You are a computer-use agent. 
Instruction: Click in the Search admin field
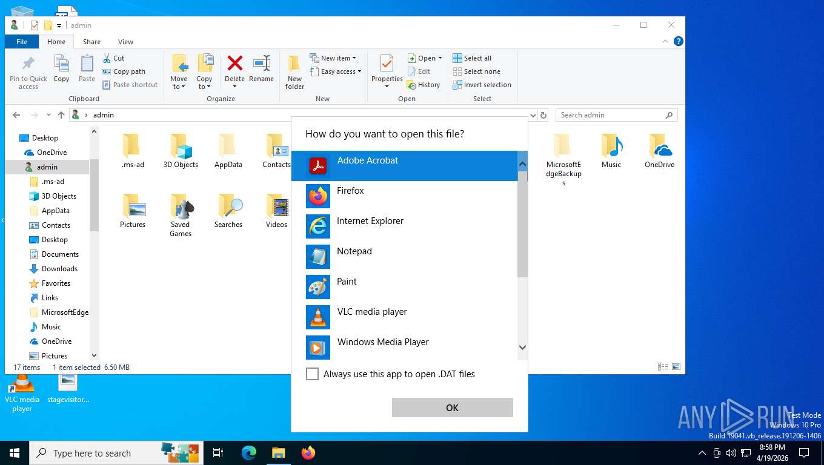616,115
